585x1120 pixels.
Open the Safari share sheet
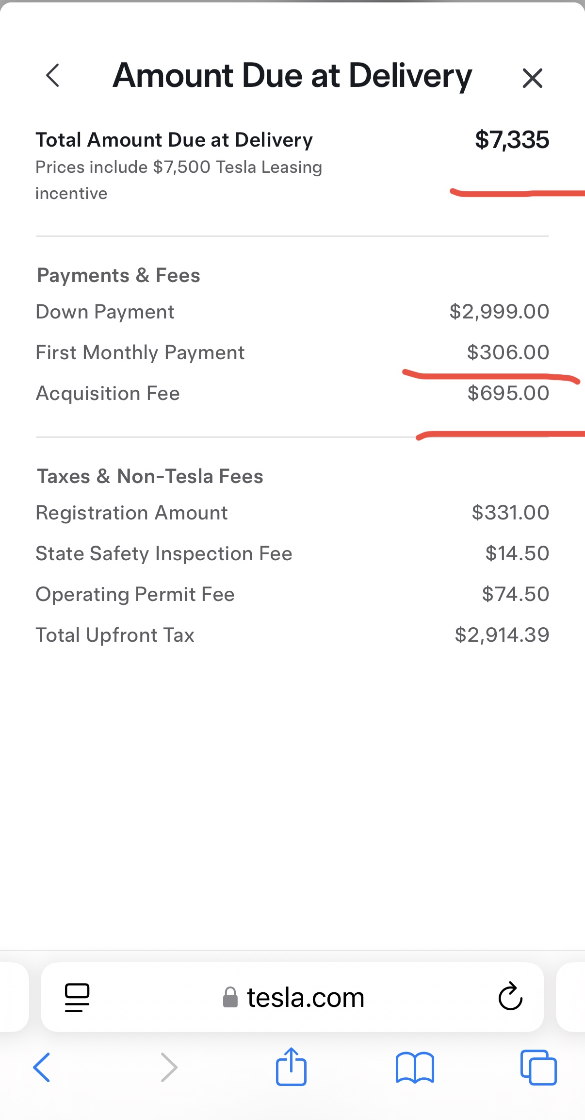[x=291, y=1066]
